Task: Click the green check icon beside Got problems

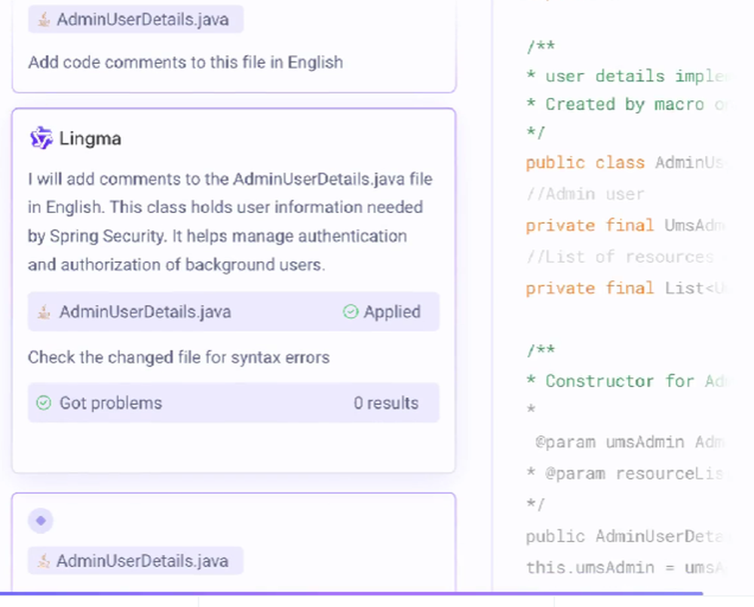Action: click(44, 402)
